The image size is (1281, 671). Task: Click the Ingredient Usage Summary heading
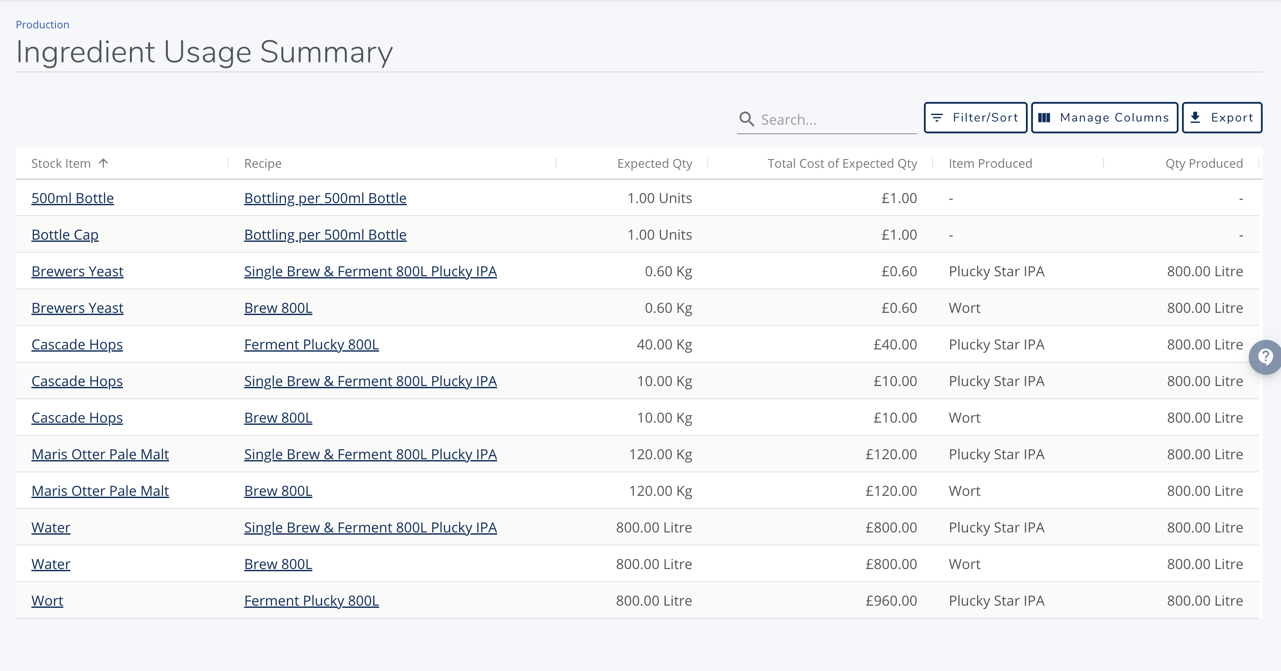(x=204, y=52)
